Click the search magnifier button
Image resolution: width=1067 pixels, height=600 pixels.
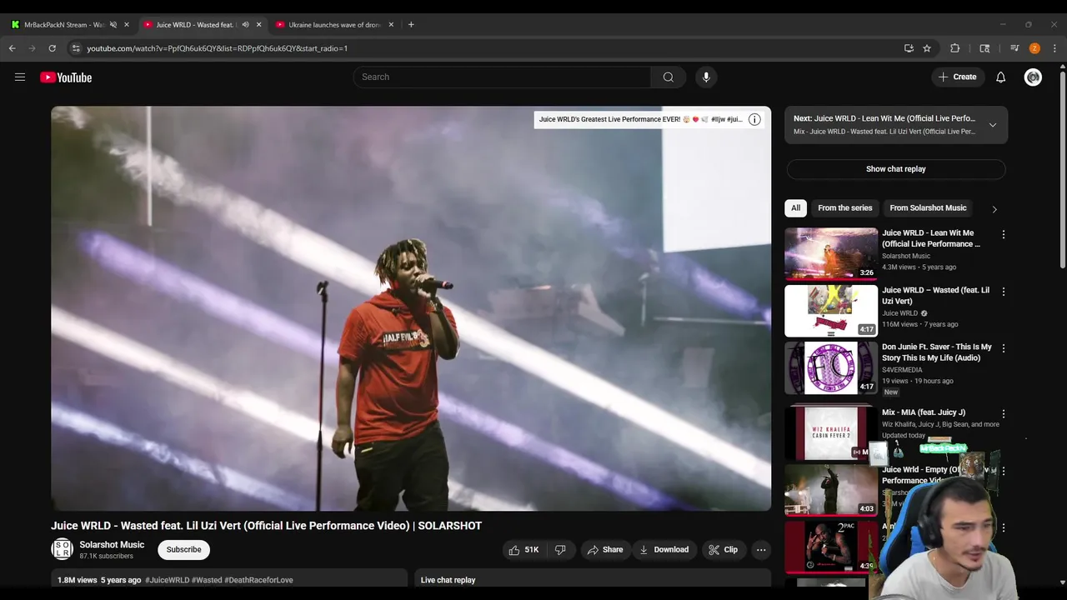[x=668, y=77]
